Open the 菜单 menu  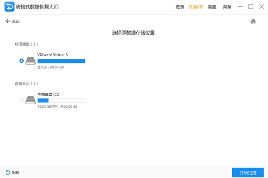(227, 7)
